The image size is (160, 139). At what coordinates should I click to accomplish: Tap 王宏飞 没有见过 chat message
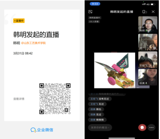click(x=100, y=99)
